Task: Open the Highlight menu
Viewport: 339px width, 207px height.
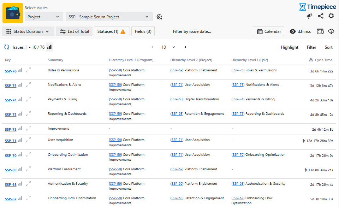Action: click(x=290, y=47)
